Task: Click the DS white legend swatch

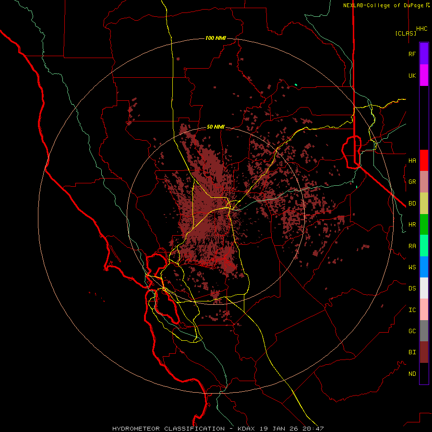Action: [x=424, y=288]
